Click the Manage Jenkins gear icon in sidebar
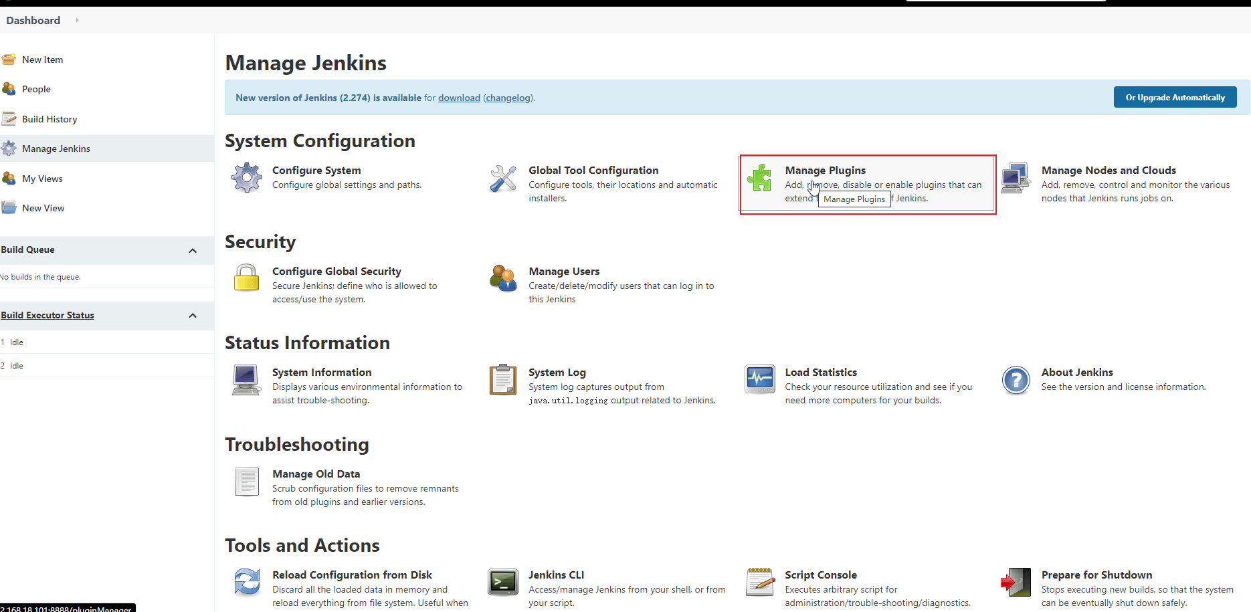Screen dimensions: 1251x612 coord(9,148)
